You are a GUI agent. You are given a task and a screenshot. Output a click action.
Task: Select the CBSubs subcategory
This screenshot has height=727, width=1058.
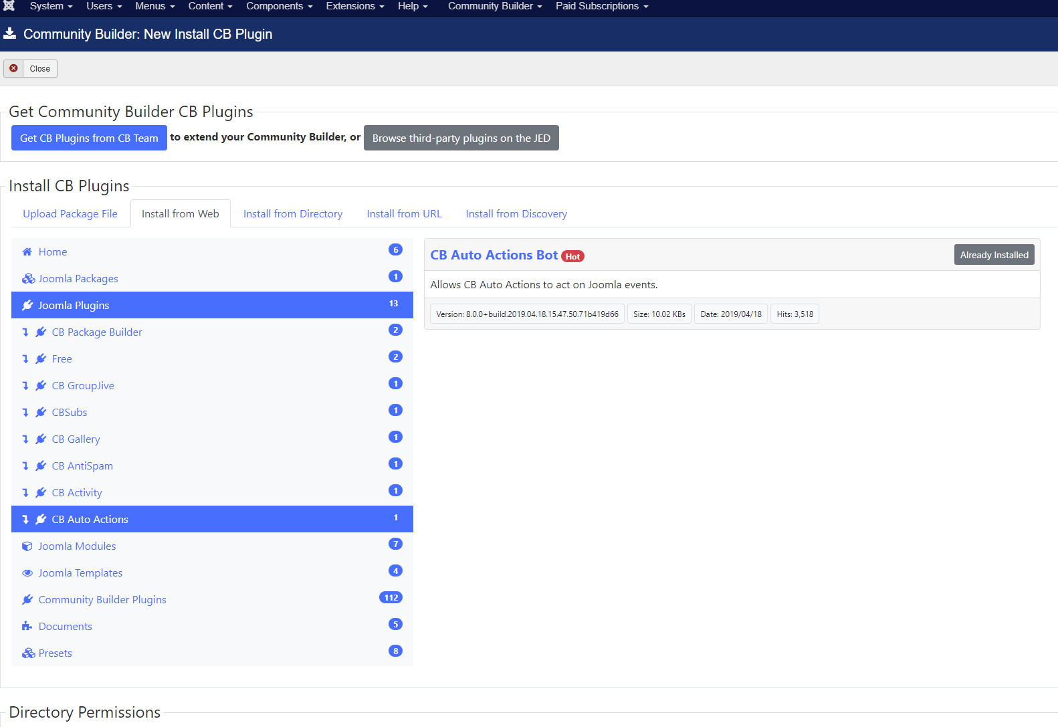pyautogui.click(x=212, y=412)
